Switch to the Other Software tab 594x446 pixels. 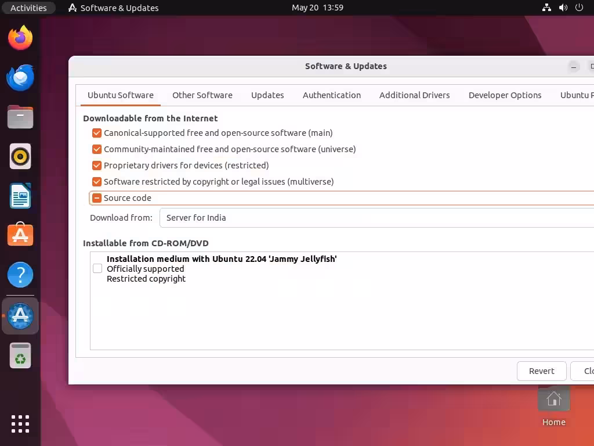click(x=202, y=95)
